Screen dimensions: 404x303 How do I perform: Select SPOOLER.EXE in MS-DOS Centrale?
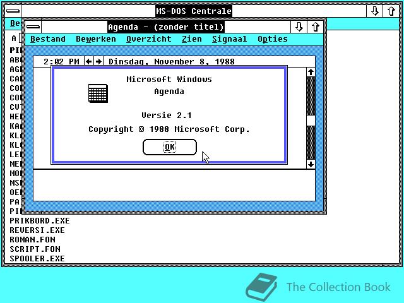click(x=37, y=258)
